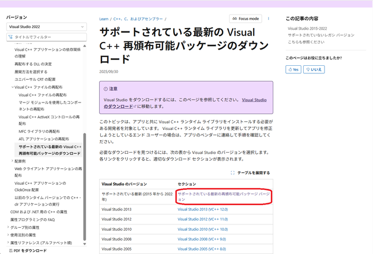Open MFC ライブラリの再配布 item
This screenshot has height=254, width=373.
pyautogui.click(x=39, y=131)
